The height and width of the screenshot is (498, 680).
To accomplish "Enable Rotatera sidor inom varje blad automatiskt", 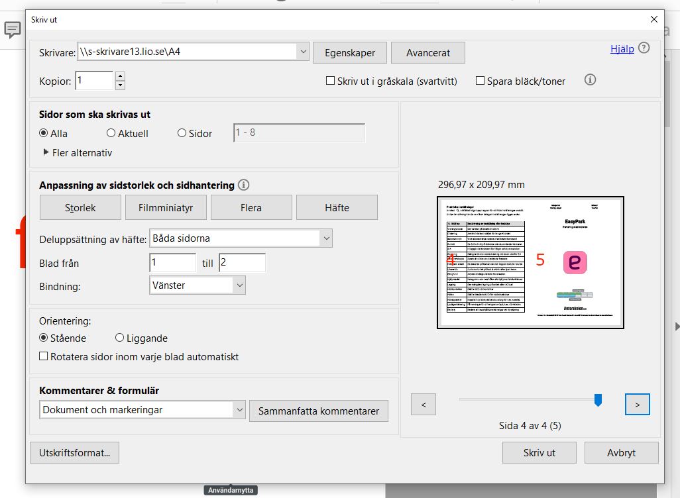I will tap(43, 356).
